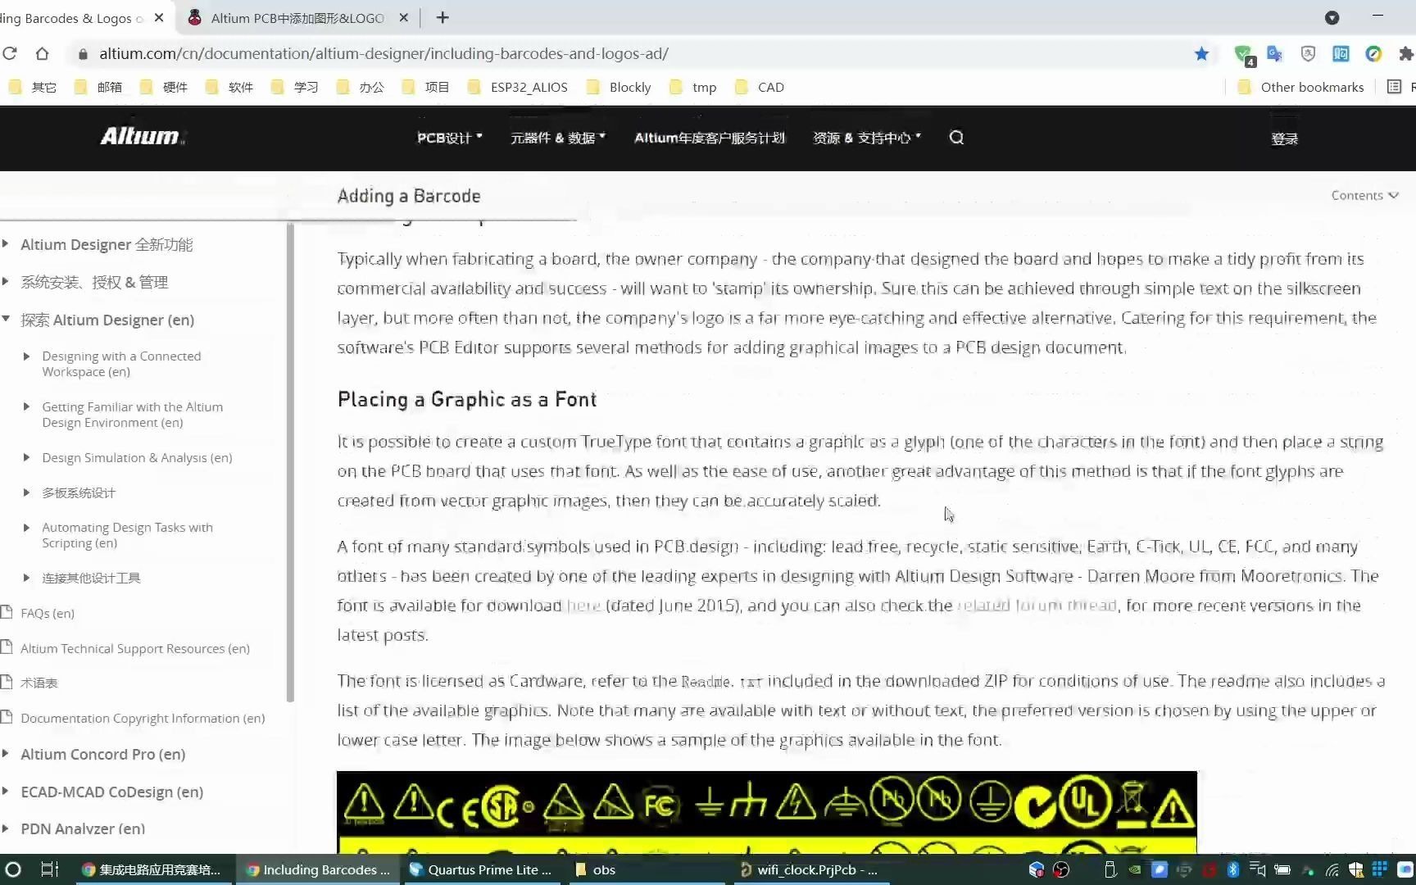Open Altium年度客户服务计划 menu item
The image size is (1416, 885).
click(710, 138)
